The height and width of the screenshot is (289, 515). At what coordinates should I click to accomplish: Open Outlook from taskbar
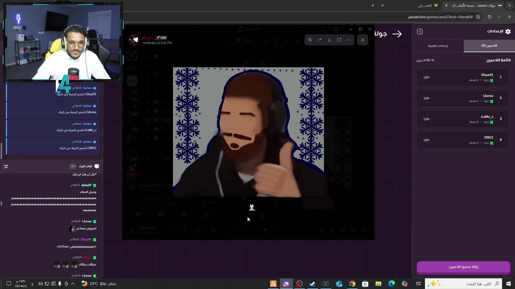coord(339,284)
